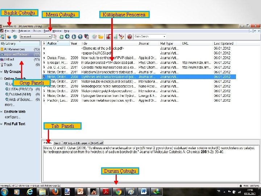Sort references by Author column

point(58,43)
